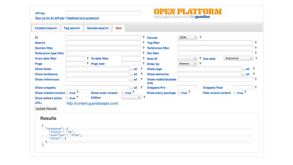Click the content.guardianapis.com URL link

click(x=93, y=103)
